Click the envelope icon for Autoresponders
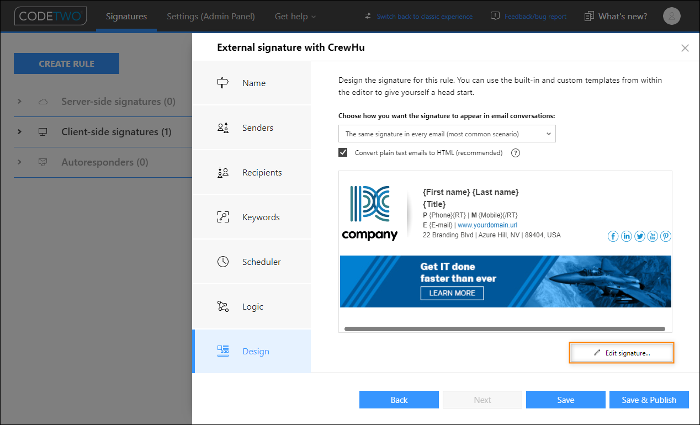 [43, 162]
